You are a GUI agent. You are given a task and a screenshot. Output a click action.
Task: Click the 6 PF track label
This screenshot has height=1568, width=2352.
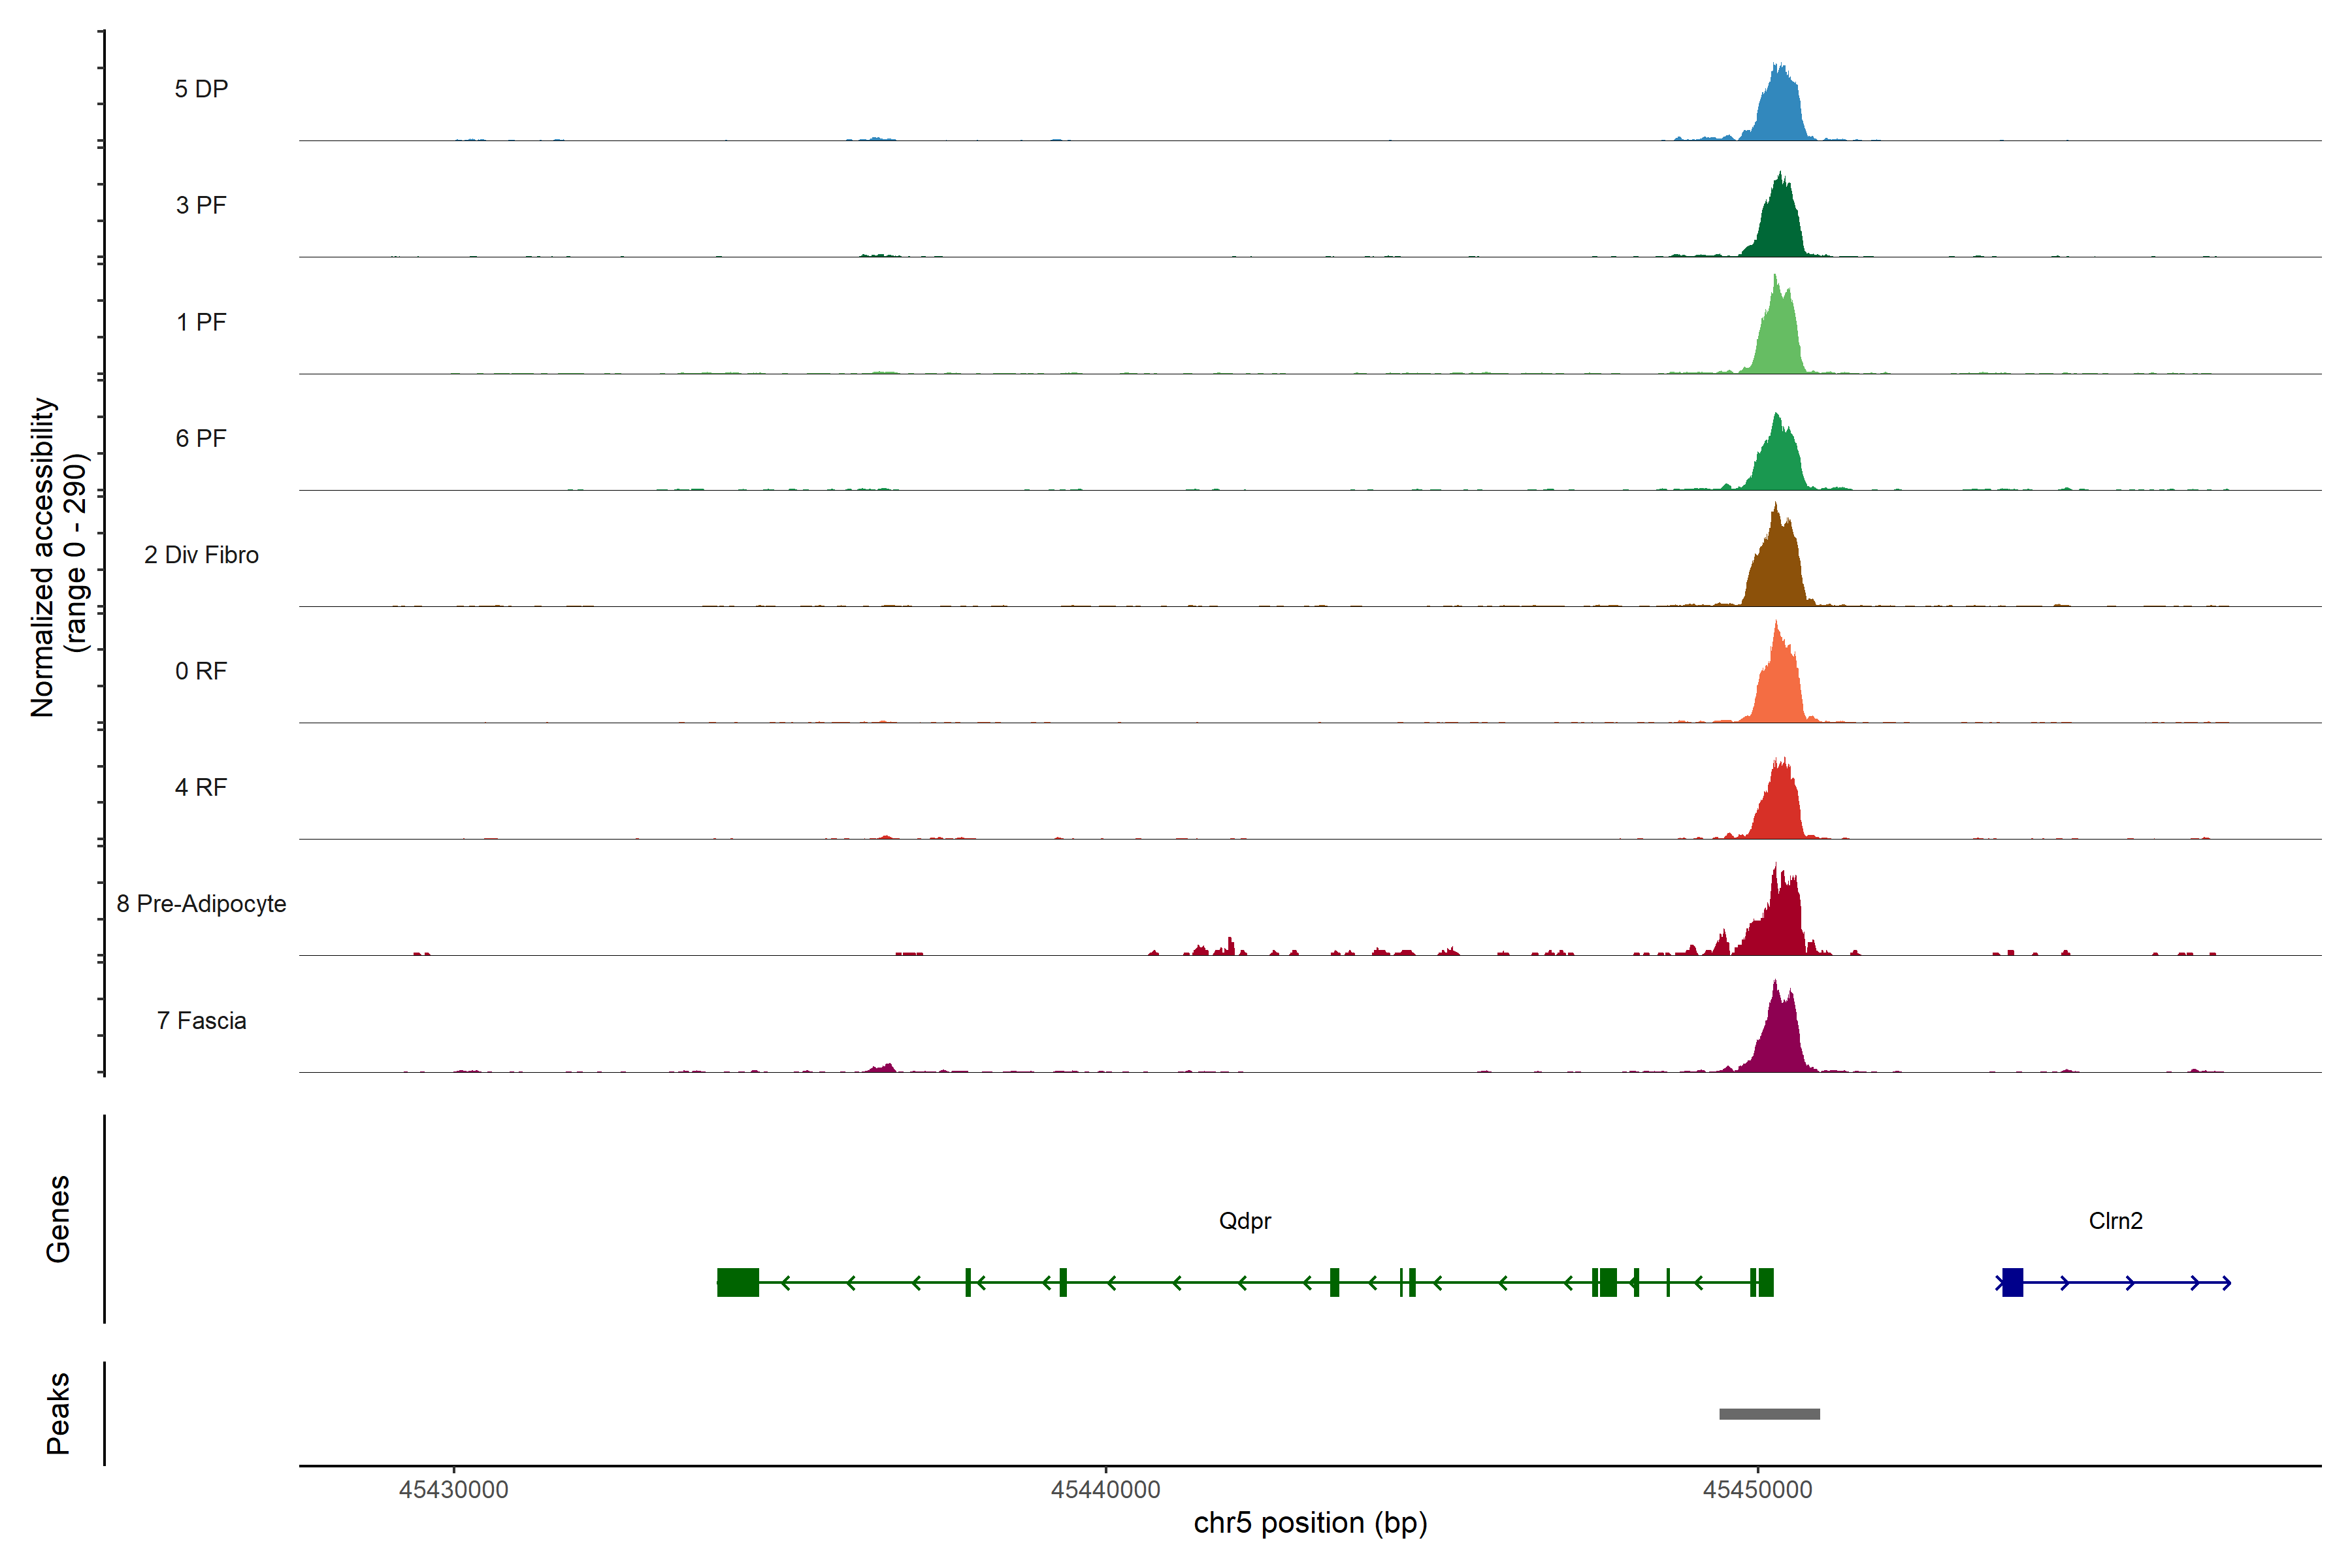[x=201, y=438]
